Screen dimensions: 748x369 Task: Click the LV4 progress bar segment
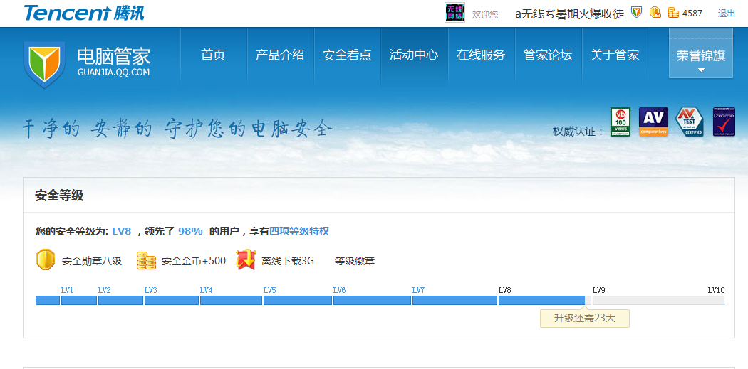231,301
